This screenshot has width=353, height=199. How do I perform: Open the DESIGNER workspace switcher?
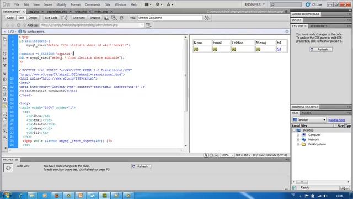(255, 4)
